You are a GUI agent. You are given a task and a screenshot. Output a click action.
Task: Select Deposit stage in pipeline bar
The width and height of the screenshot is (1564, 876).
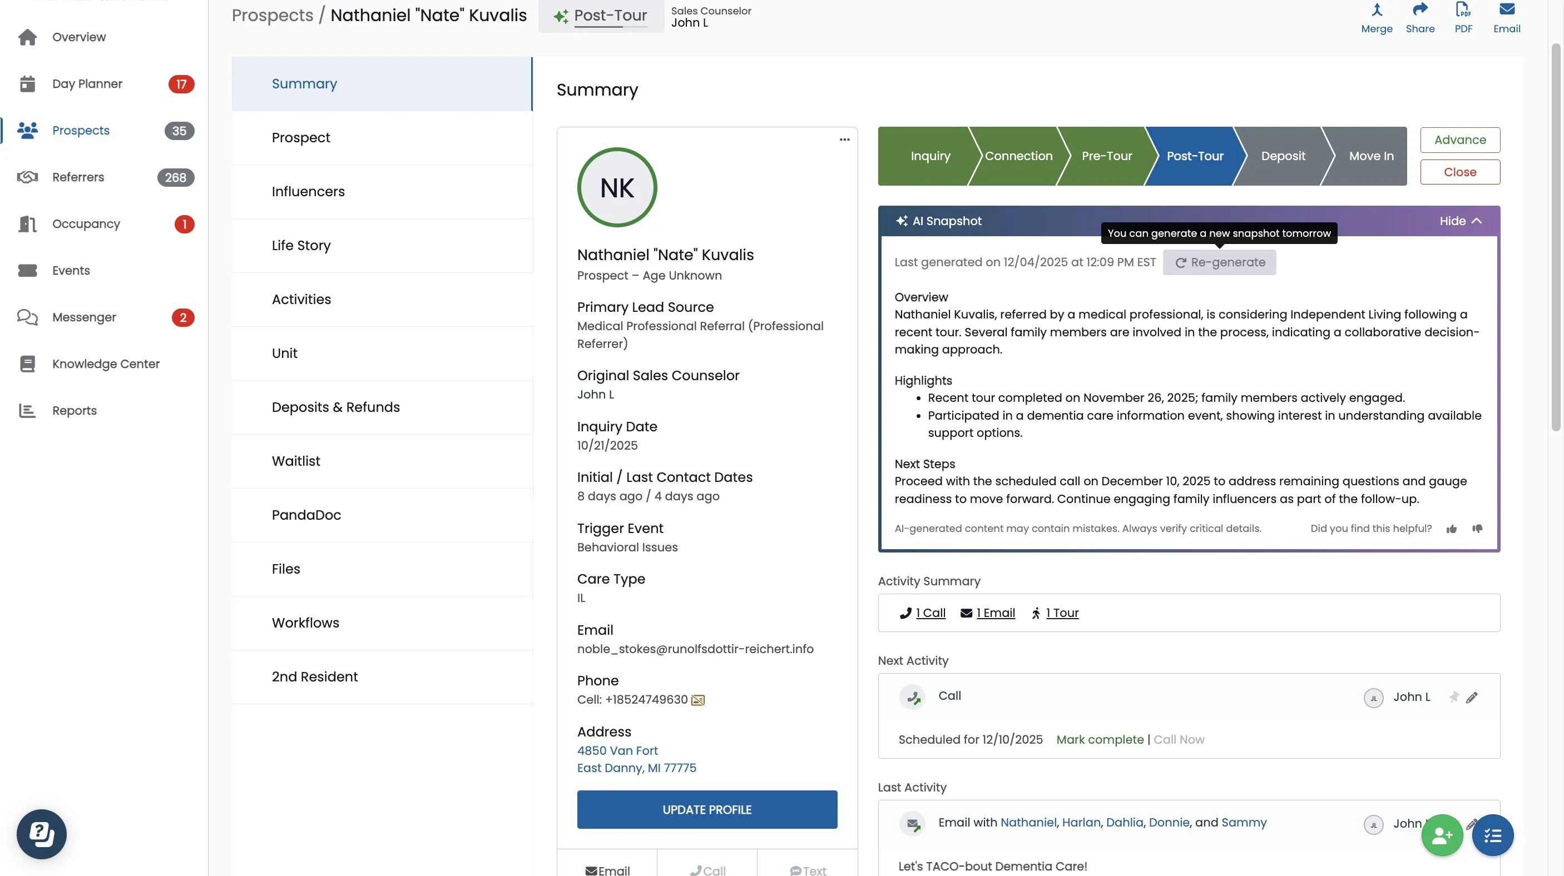click(x=1282, y=156)
